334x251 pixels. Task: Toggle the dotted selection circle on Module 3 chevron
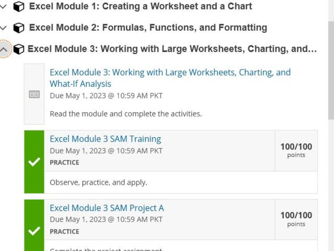(4, 49)
